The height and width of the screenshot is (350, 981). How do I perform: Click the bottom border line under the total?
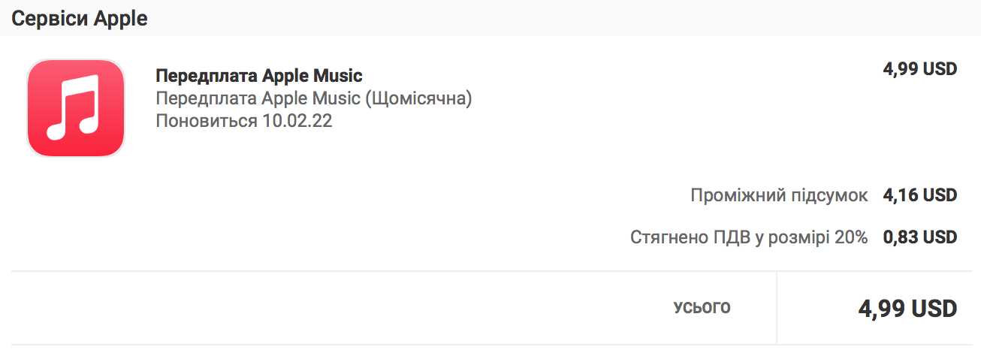[490, 345]
